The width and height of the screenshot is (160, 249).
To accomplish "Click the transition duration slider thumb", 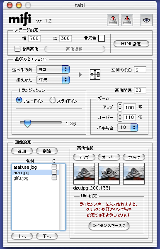I will (x=27, y=123).
